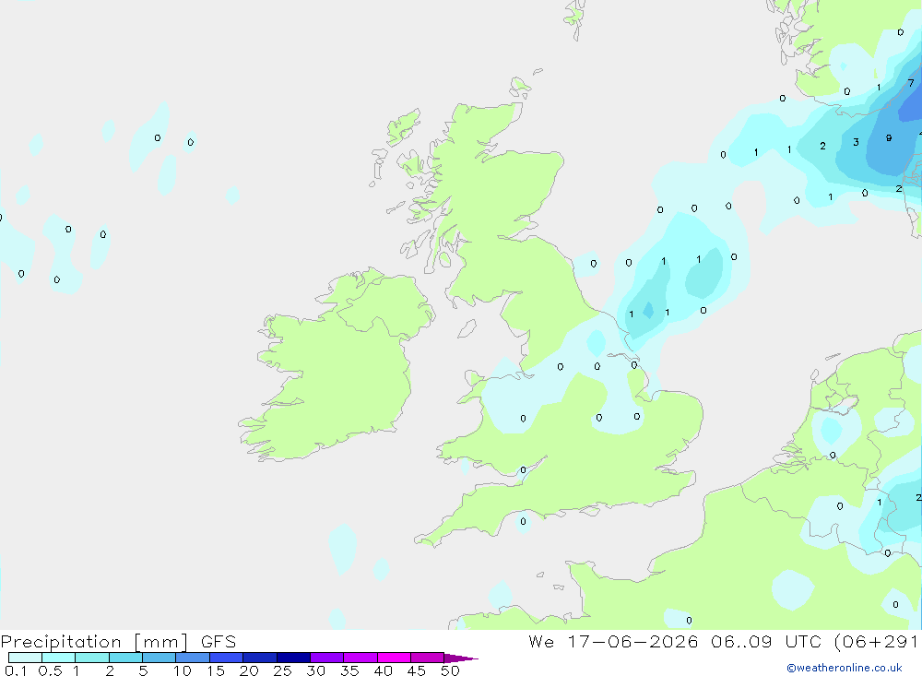The image size is (922, 676).
Task: Click the 40–45 mm legend swatch
Action: point(394,658)
